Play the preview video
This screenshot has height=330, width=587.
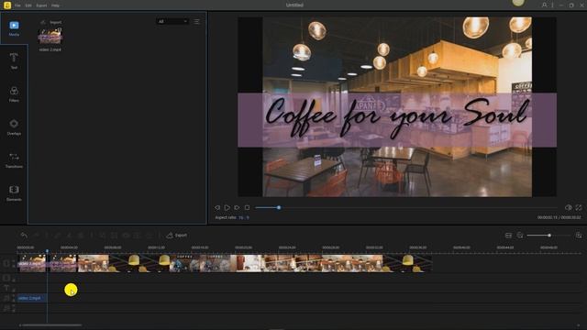pyautogui.click(x=227, y=207)
